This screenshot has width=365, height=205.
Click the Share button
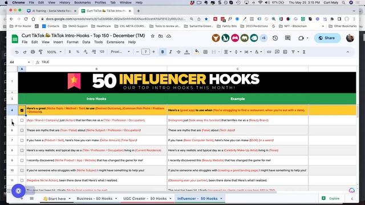[327, 38]
